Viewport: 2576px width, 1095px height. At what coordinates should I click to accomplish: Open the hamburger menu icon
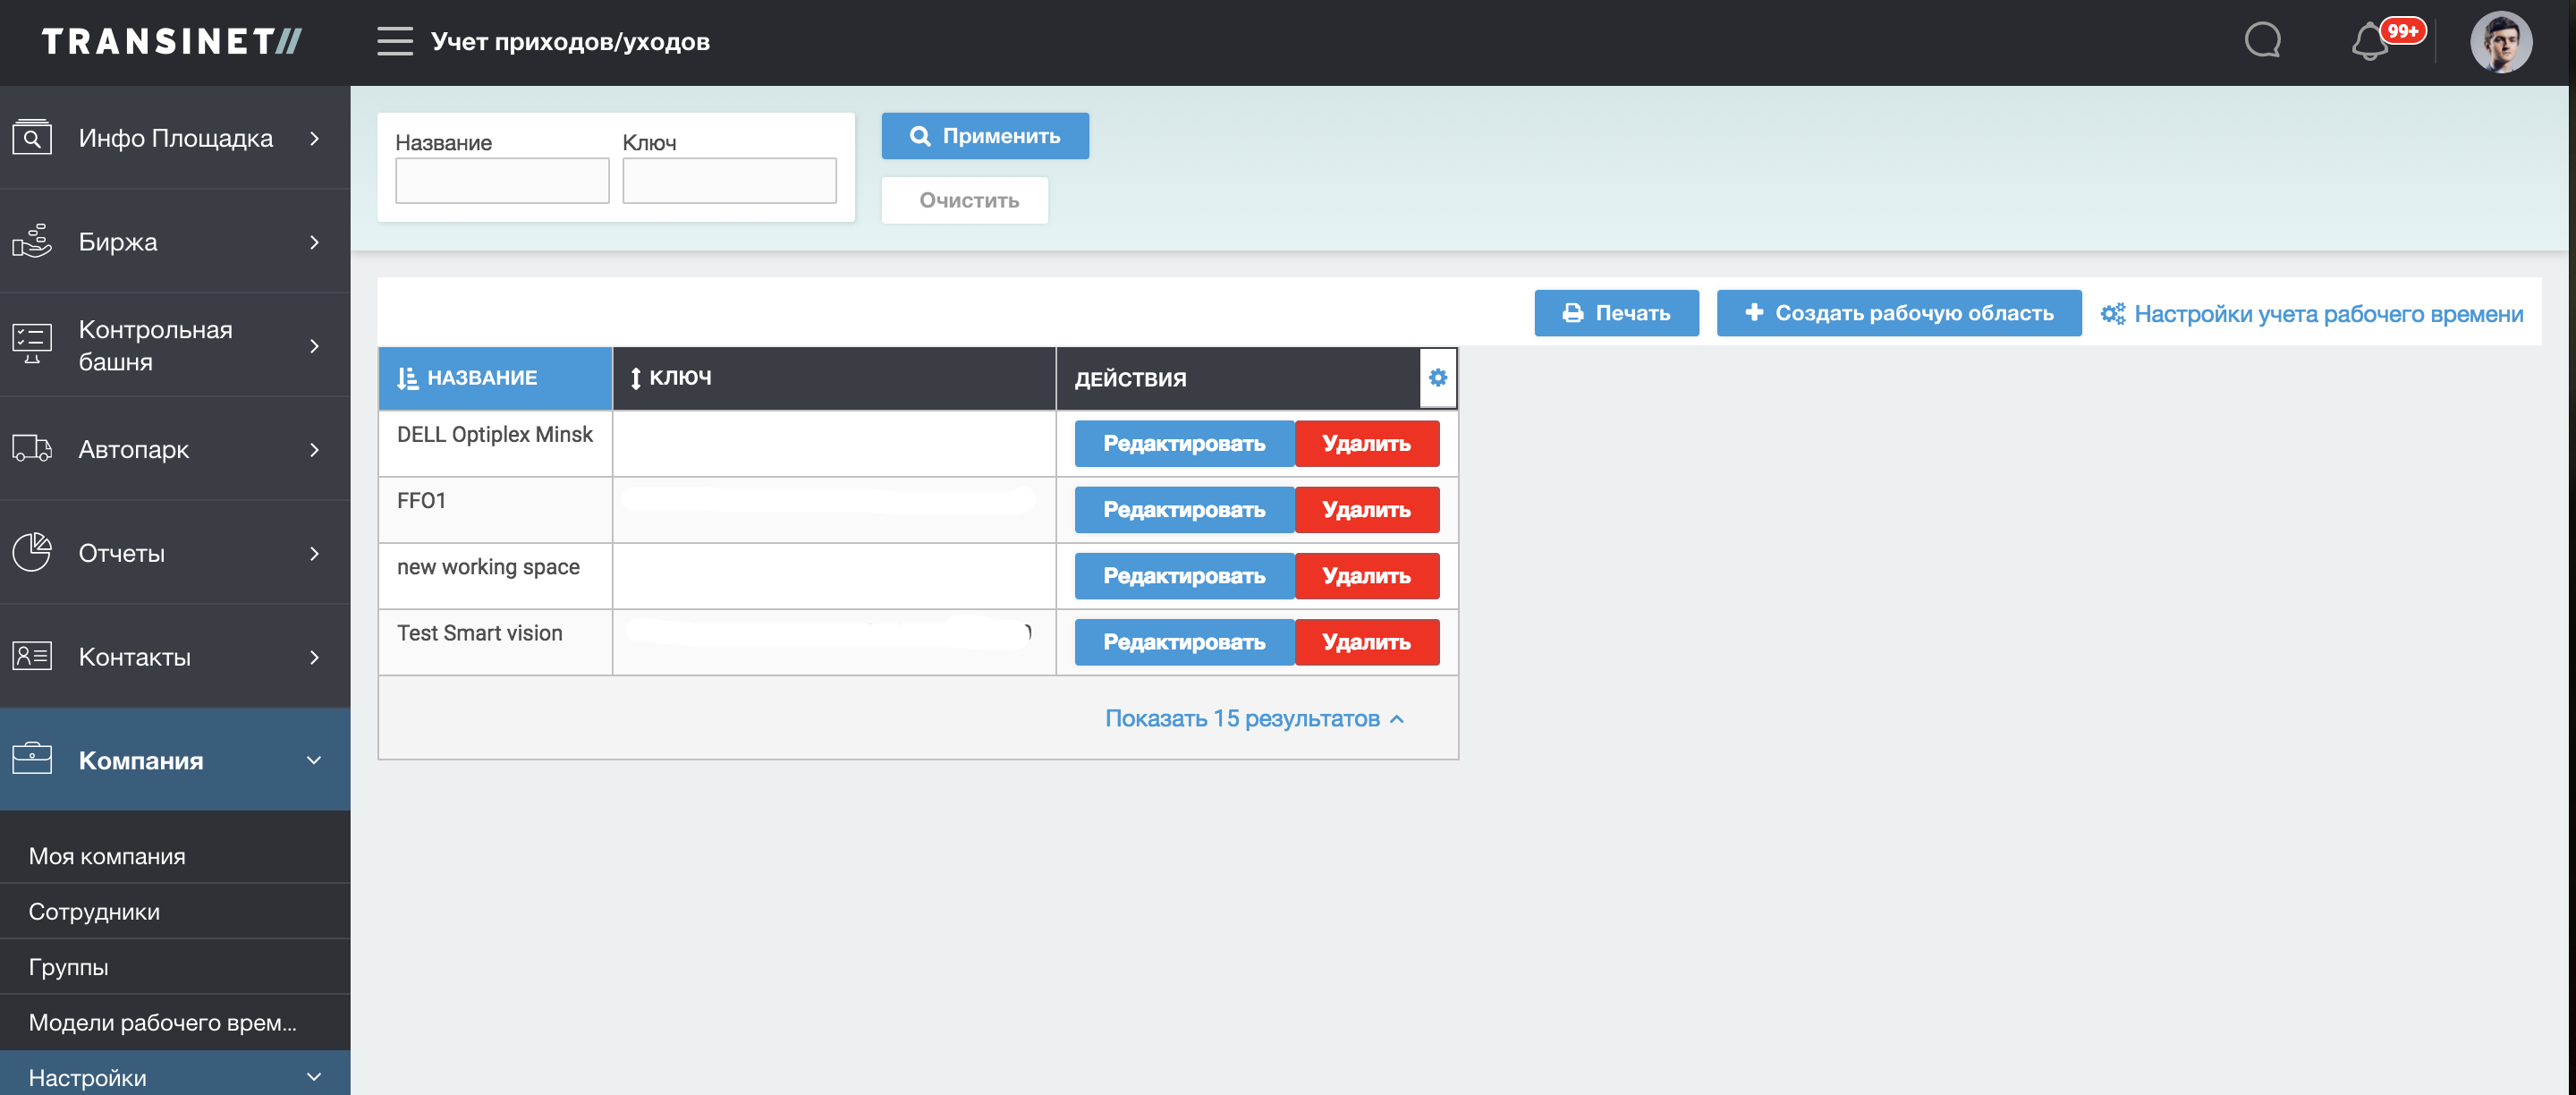pyautogui.click(x=394, y=41)
